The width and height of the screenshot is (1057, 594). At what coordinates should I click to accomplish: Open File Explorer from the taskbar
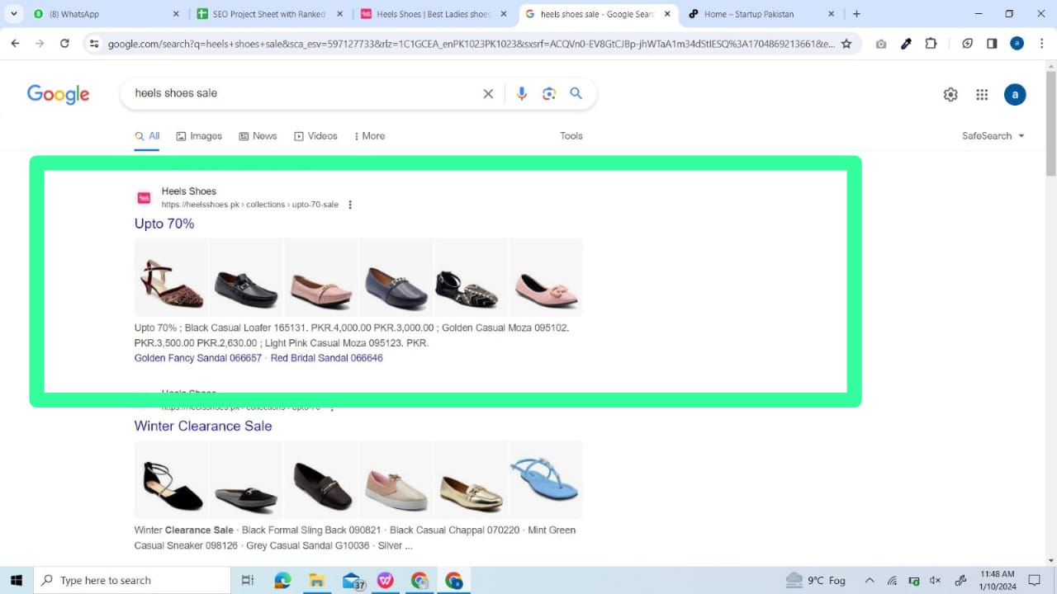click(317, 580)
